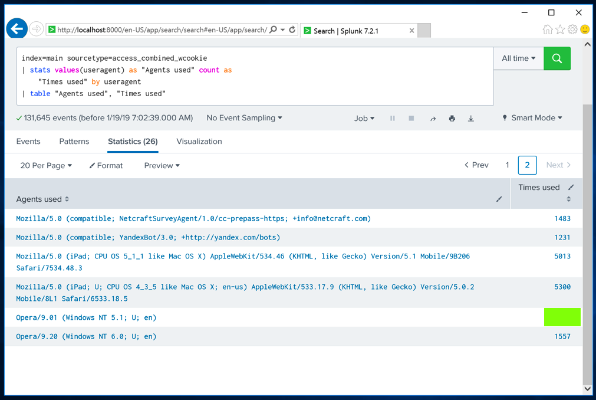Click the browser back arrow button
The image size is (596, 400).
tap(17, 28)
